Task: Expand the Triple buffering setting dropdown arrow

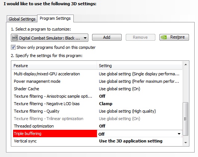Action: pos(179,134)
